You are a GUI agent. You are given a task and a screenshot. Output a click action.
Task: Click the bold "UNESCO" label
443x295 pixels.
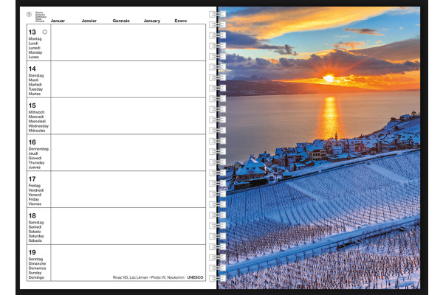(x=195, y=277)
